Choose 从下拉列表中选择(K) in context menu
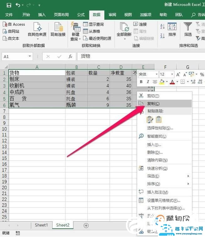205x237 pixels. coord(165,208)
